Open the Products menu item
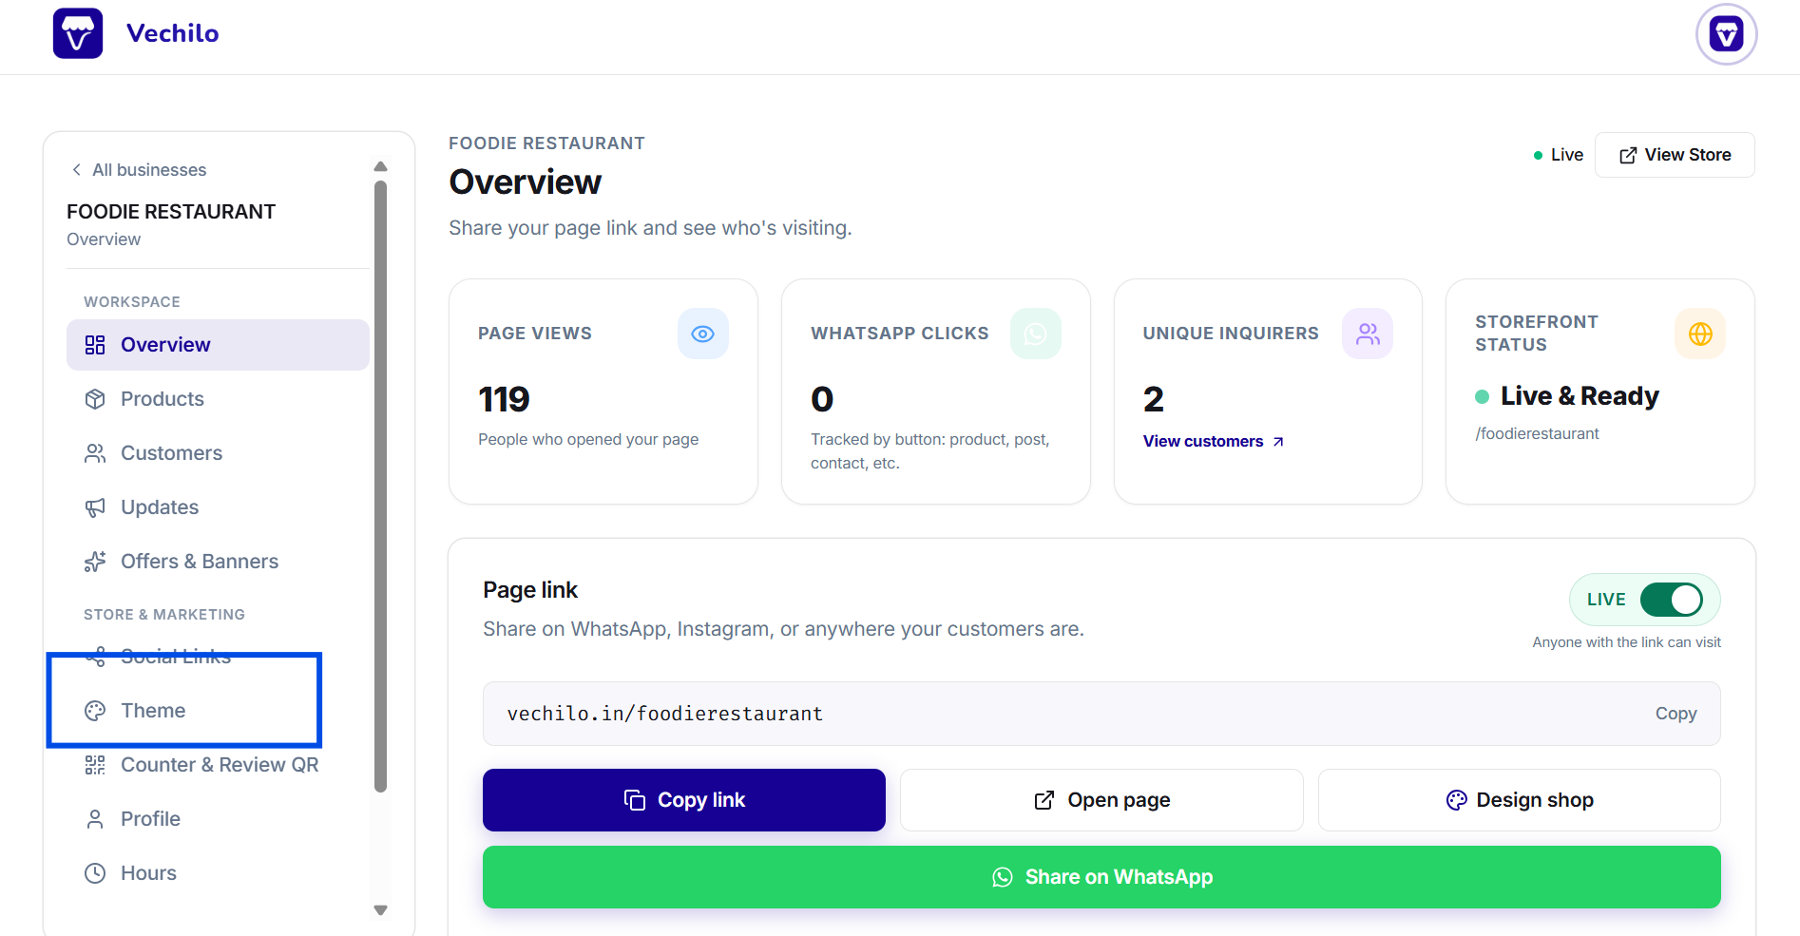 click(x=218, y=399)
